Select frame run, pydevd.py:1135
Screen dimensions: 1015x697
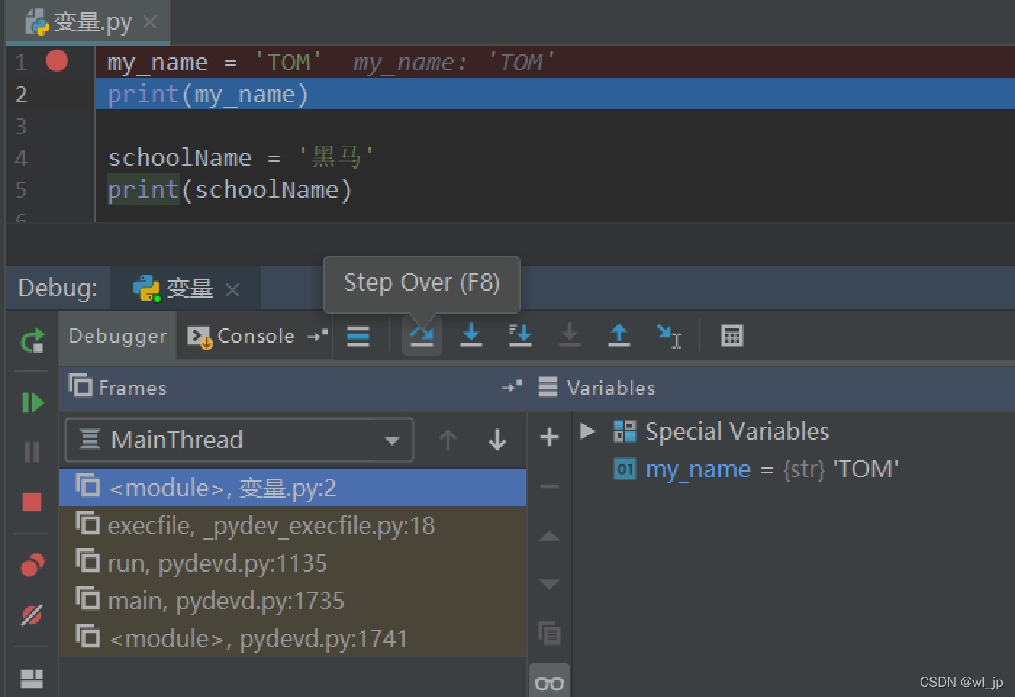[293, 563]
